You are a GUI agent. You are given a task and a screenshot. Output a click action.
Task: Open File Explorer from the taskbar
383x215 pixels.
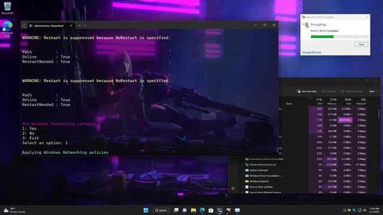tap(193, 210)
